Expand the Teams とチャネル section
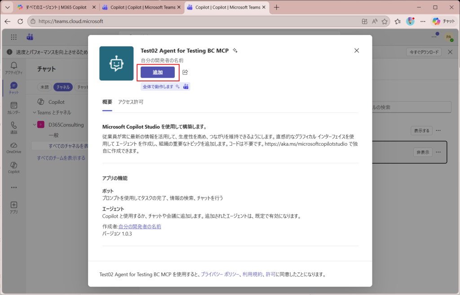 click(34, 112)
